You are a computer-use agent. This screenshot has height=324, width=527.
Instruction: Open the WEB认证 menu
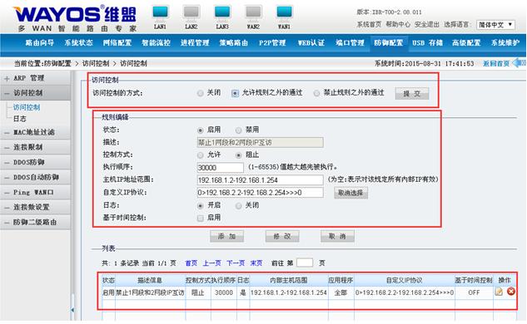coord(311,43)
